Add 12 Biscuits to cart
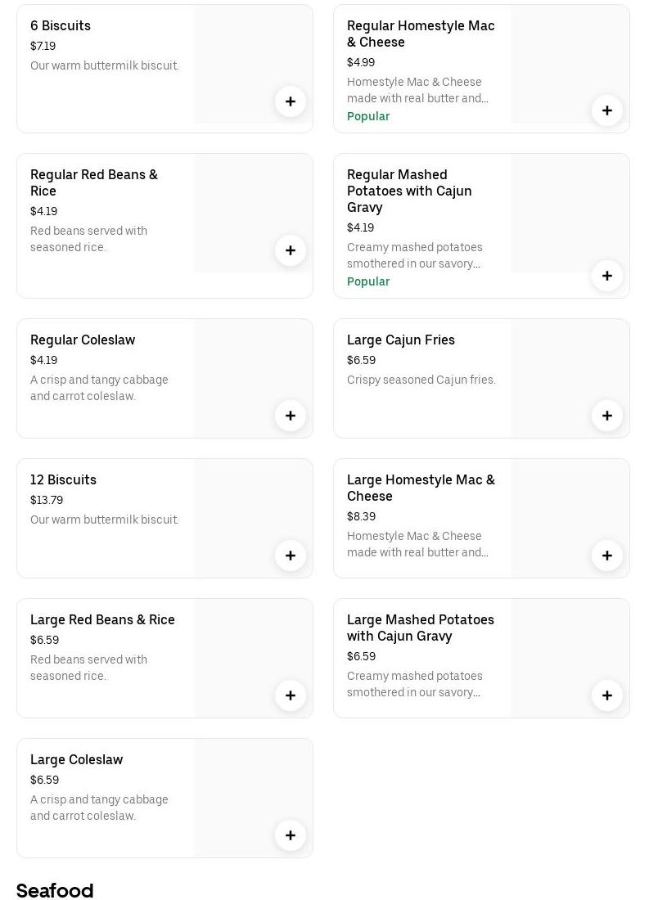Viewport: 658px width, 900px height. pyautogui.click(x=291, y=556)
